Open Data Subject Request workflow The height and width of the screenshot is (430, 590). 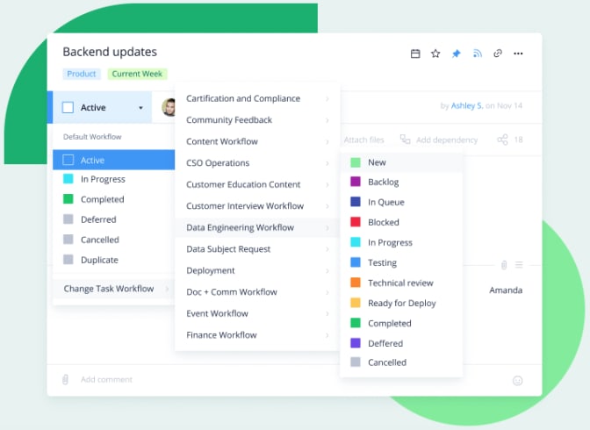coord(257,249)
